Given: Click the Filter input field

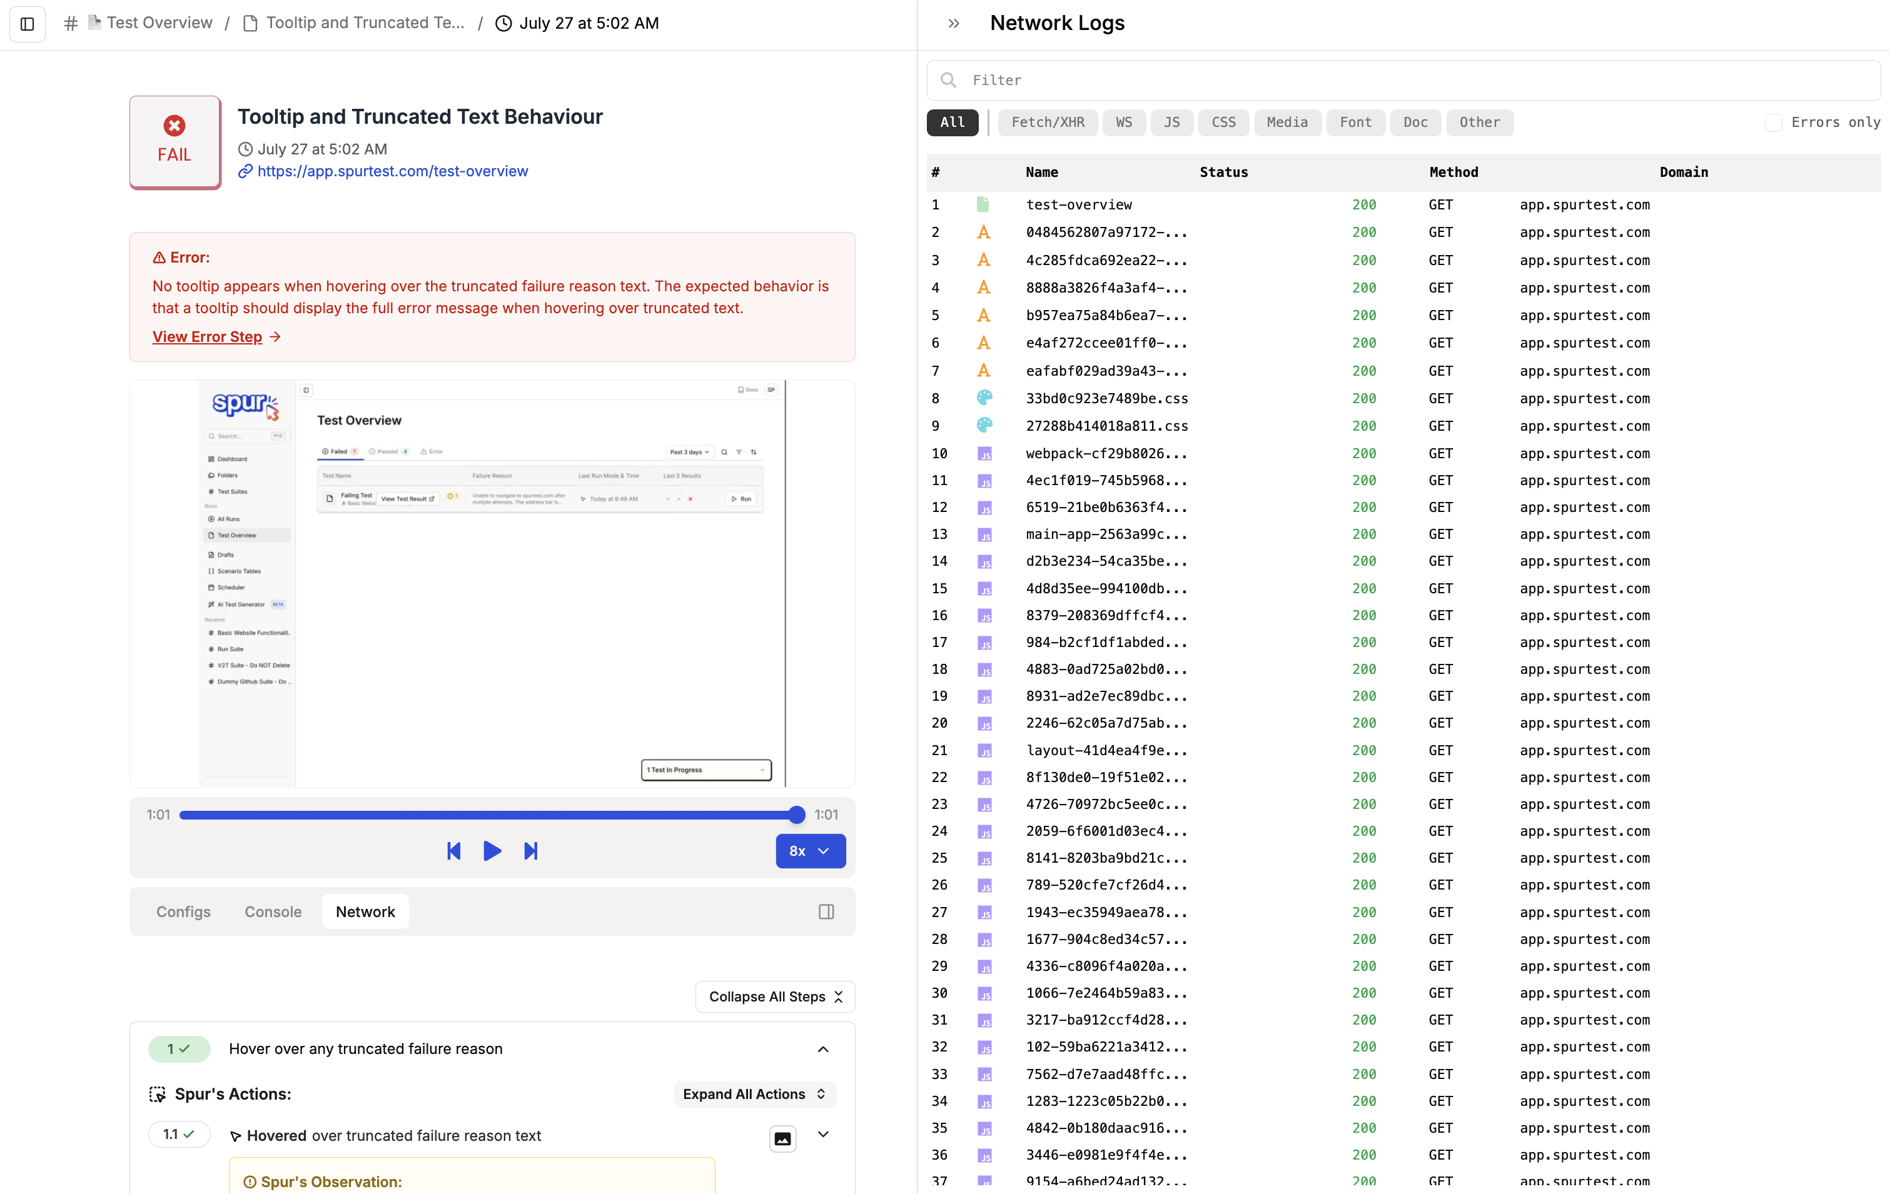Looking at the screenshot, I should 1413,80.
